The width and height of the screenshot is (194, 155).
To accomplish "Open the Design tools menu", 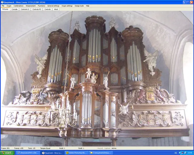I will point(79,6).
